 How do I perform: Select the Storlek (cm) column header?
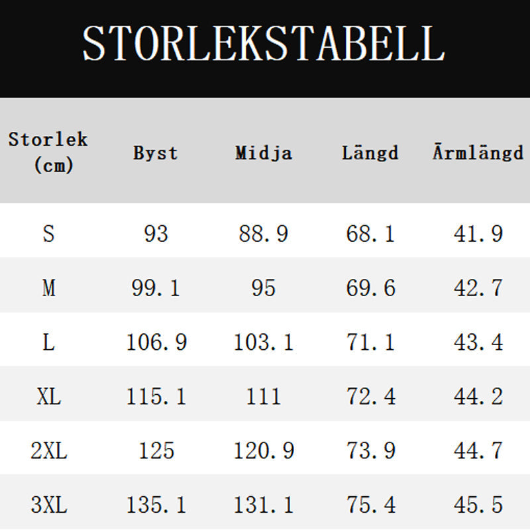[48, 152]
